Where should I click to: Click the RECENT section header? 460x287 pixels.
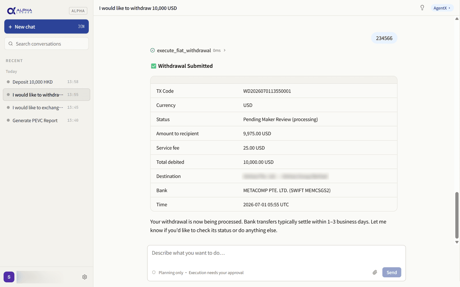tap(14, 61)
